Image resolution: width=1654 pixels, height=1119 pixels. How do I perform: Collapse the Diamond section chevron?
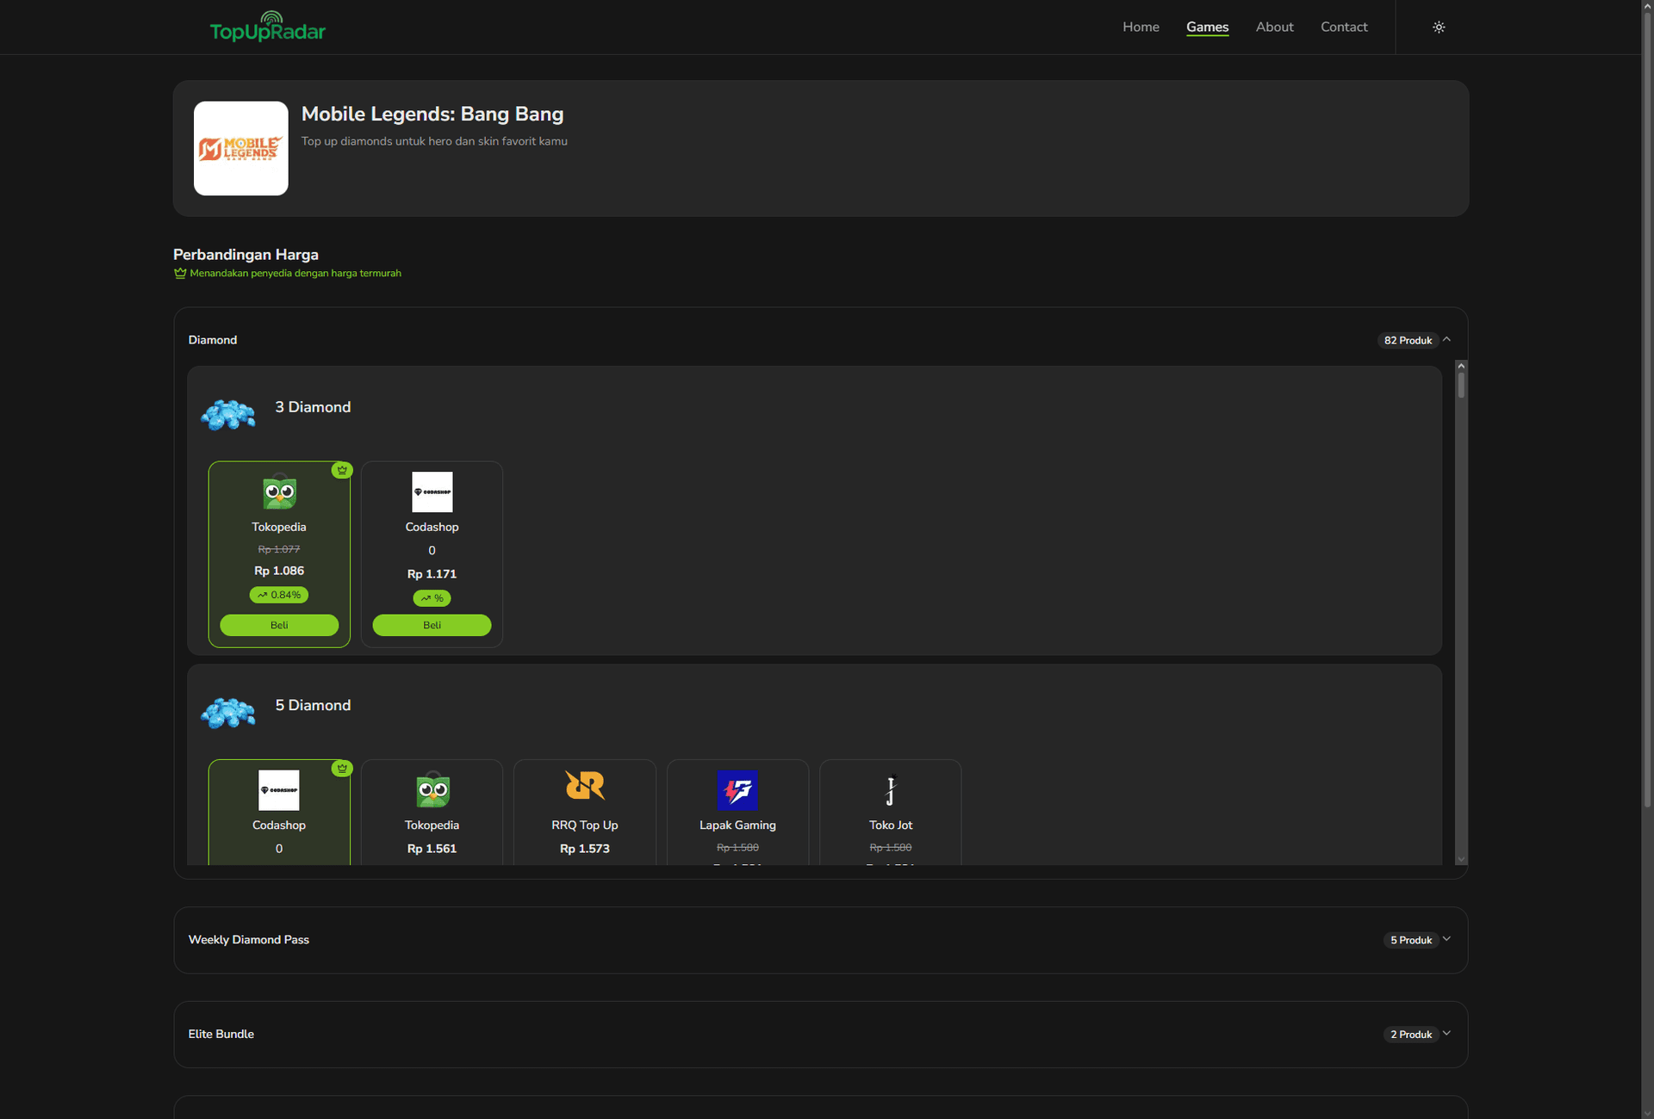click(1447, 339)
